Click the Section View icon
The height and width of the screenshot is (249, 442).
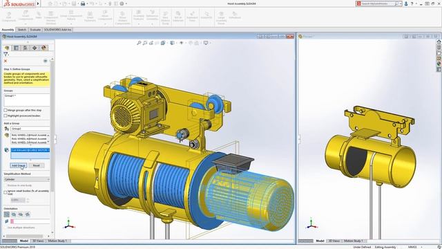157,43
